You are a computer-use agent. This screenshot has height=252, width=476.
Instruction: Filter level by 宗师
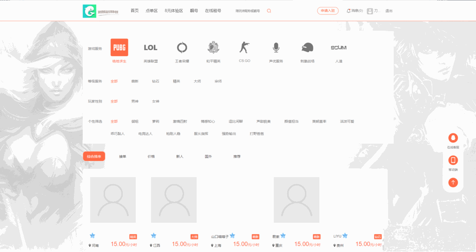(218, 81)
